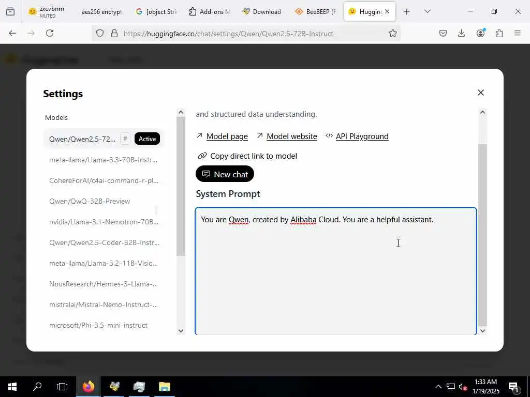Switch to the Add-ons Manager tab

pos(210,11)
